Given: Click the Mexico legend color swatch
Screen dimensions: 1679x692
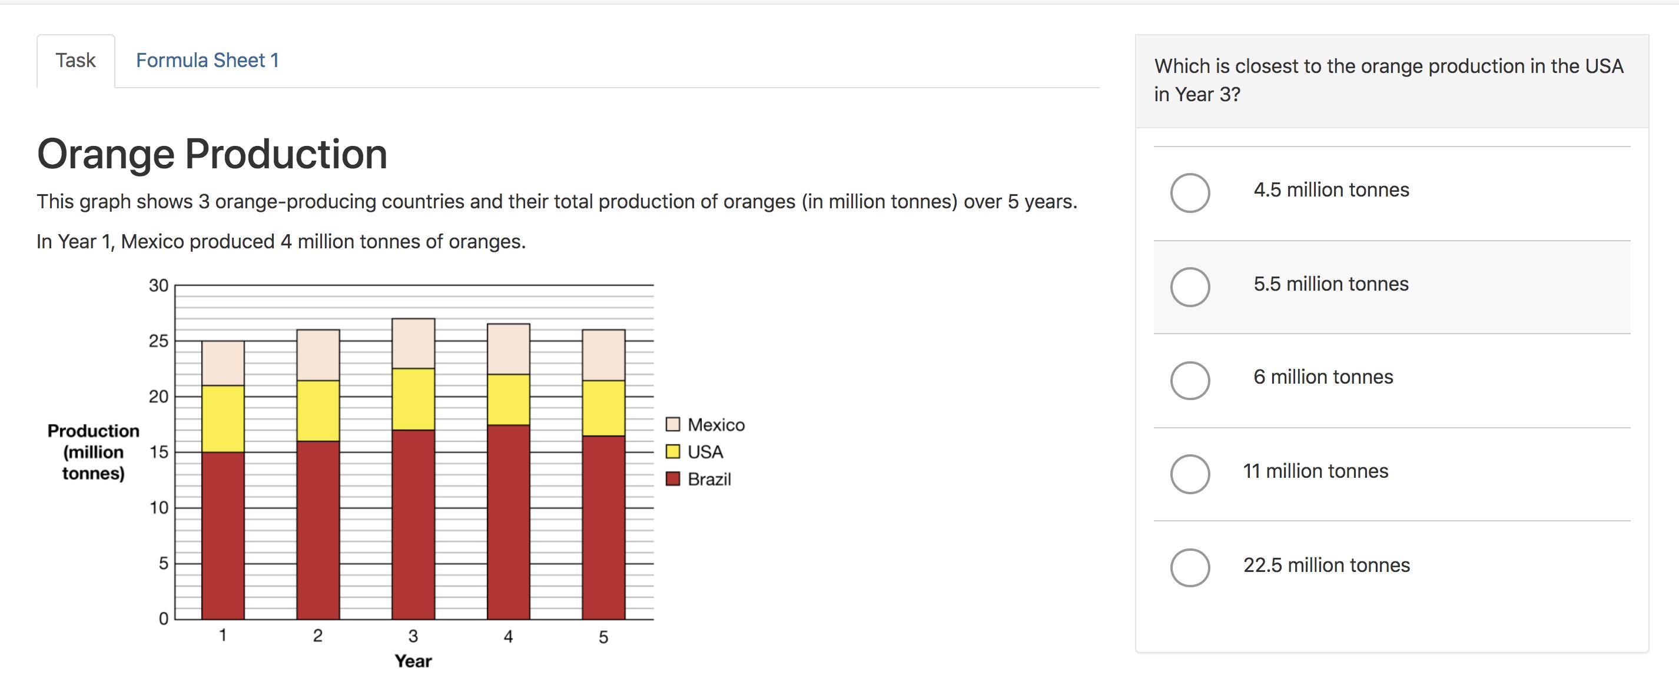Looking at the screenshot, I should [x=673, y=424].
